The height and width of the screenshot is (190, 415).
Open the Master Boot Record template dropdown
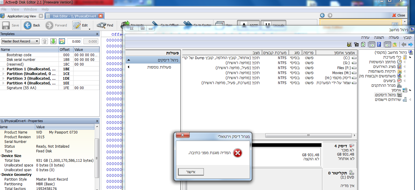[20, 41]
